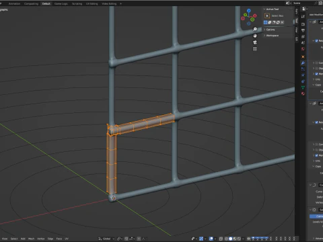Open the Global transform orientation dropdown
323x242 pixels.
click(106, 239)
